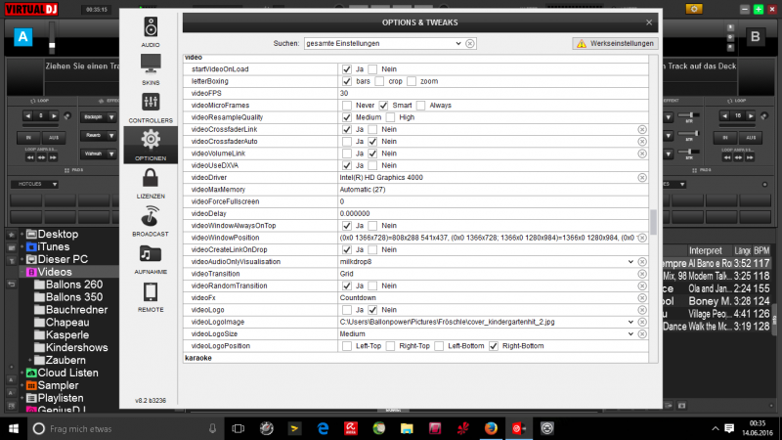Open the Skins settings section
The height and width of the screenshot is (440, 782).
tap(151, 68)
